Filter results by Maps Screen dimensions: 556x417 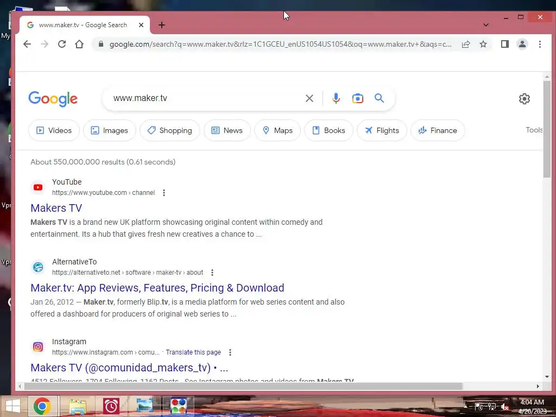(x=277, y=130)
